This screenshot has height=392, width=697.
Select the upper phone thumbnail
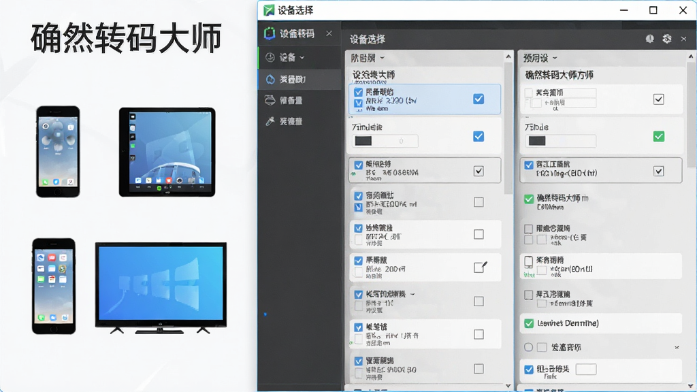pos(58,152)
